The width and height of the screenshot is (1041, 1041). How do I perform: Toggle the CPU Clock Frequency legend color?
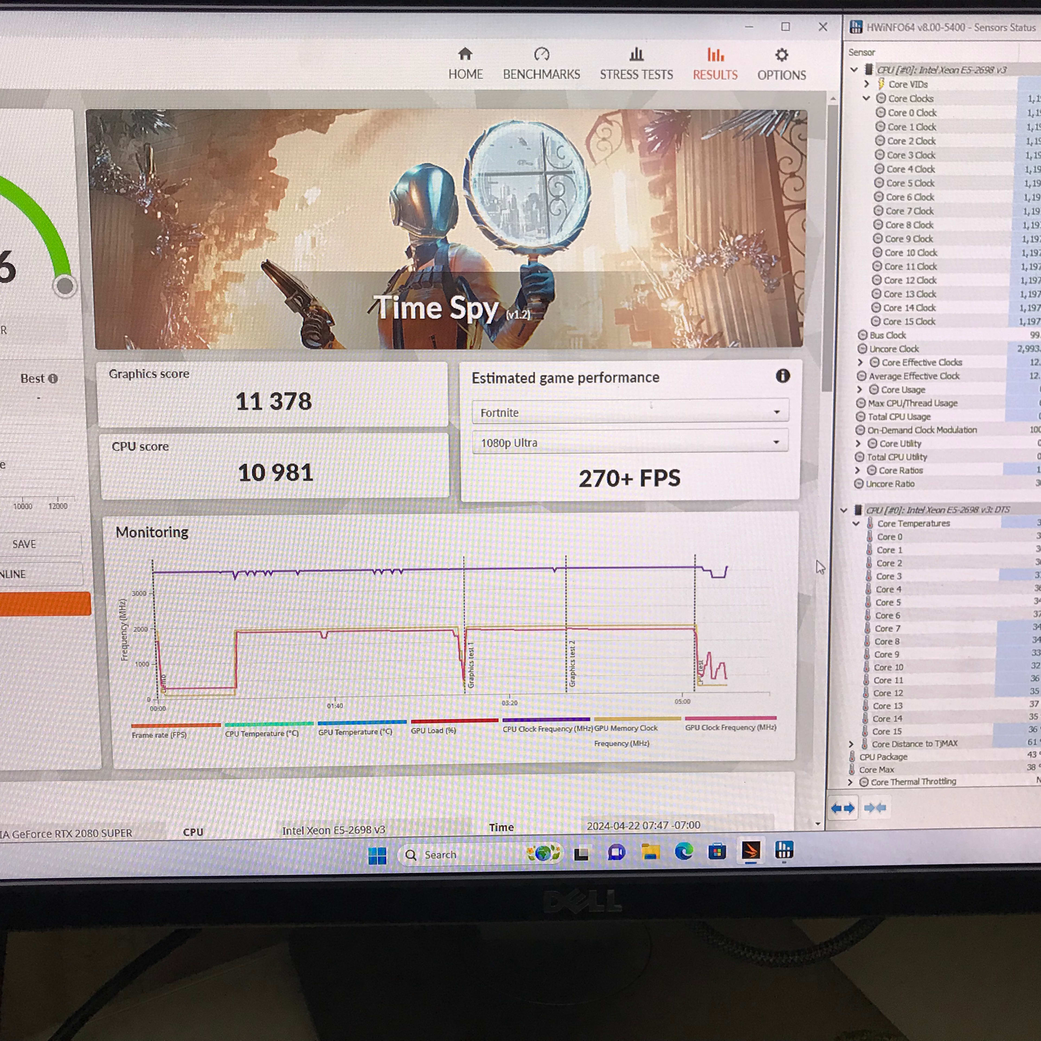(546, 719)
